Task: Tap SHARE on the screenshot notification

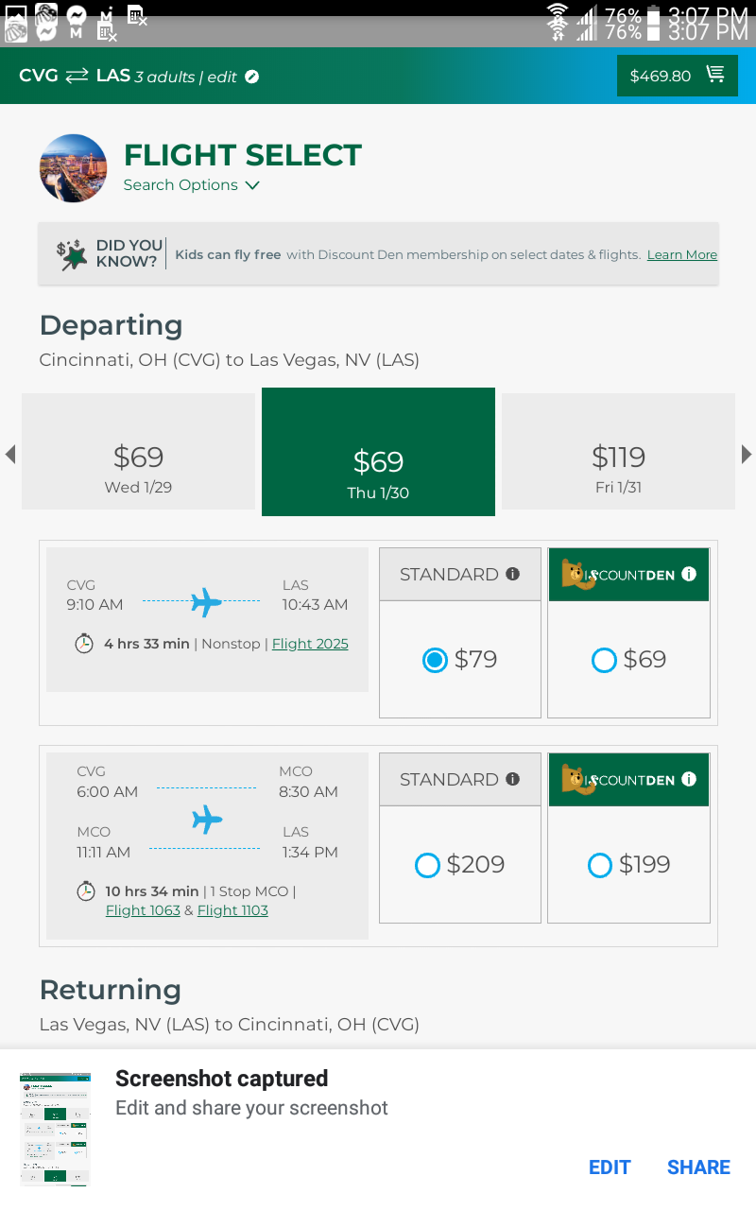Action: pyautogui.click(x=698, y=1167)
